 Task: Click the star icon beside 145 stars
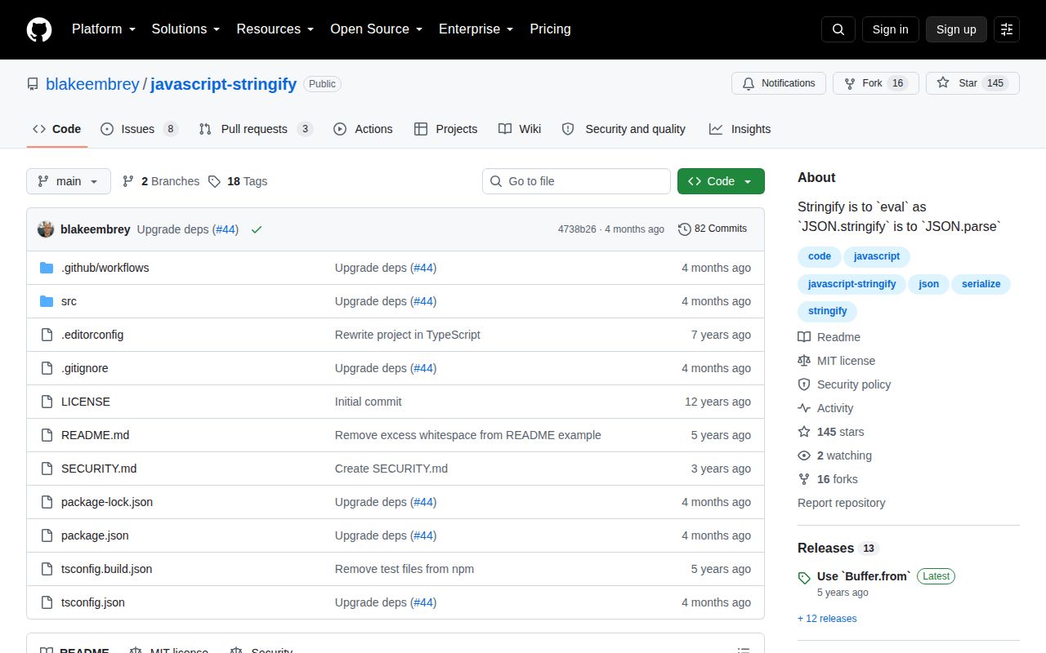coord(804,432)
